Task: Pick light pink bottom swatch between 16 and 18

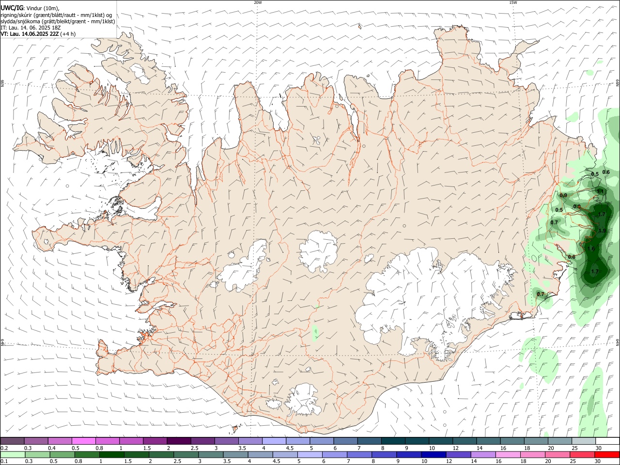Action: [508, 454]
